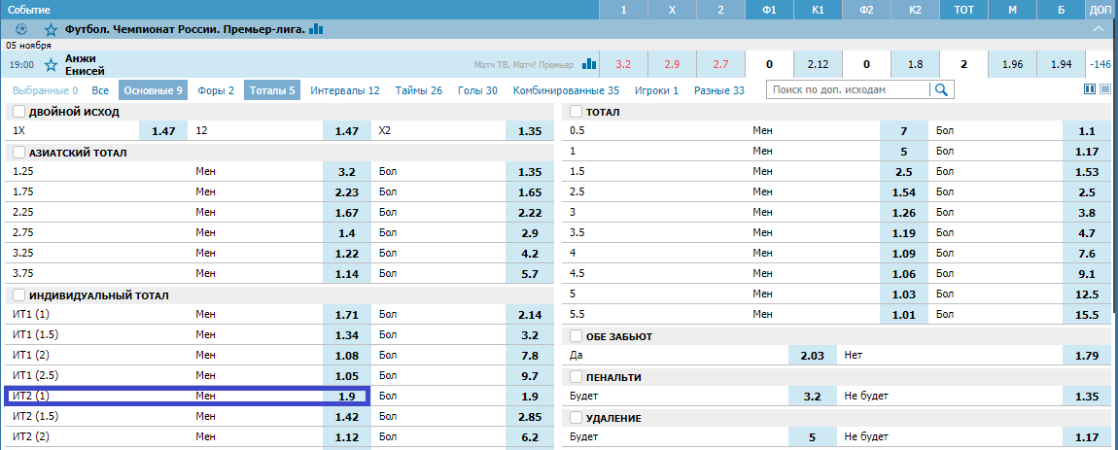Click the search magnifier icon
Viewport: 1118px width, 450px height.
(x=942, y=89)
